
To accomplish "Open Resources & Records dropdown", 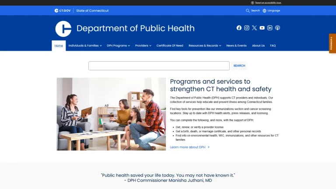I will (205, 45).
